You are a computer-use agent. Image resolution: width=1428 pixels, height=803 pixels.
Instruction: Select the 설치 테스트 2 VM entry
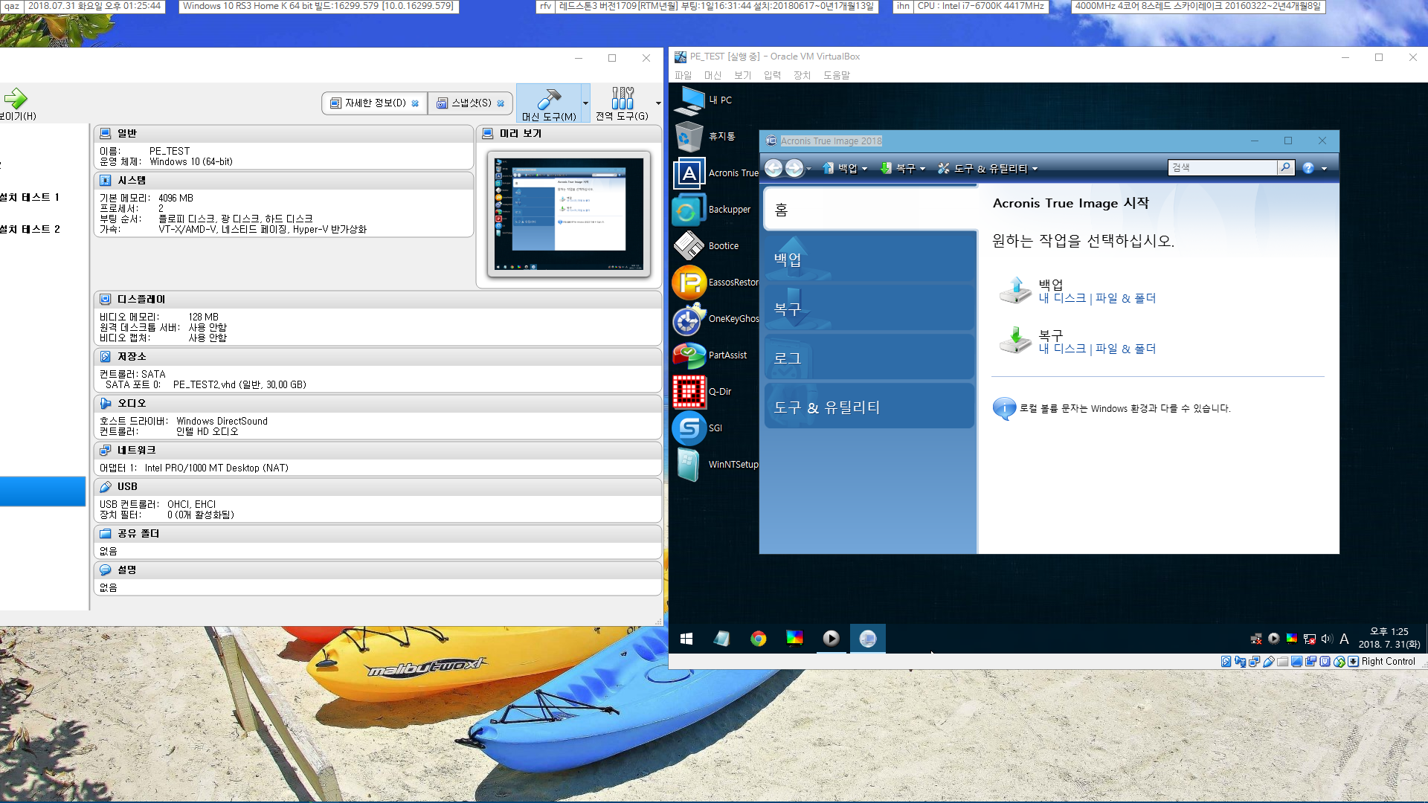(30, 229)
